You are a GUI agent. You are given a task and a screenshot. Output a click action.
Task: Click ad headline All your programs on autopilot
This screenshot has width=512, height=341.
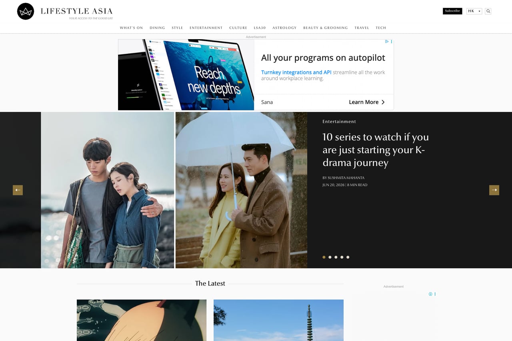coord(323,58)
